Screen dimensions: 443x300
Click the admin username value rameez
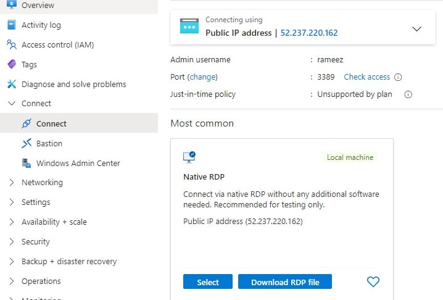(x=330, y=60)
